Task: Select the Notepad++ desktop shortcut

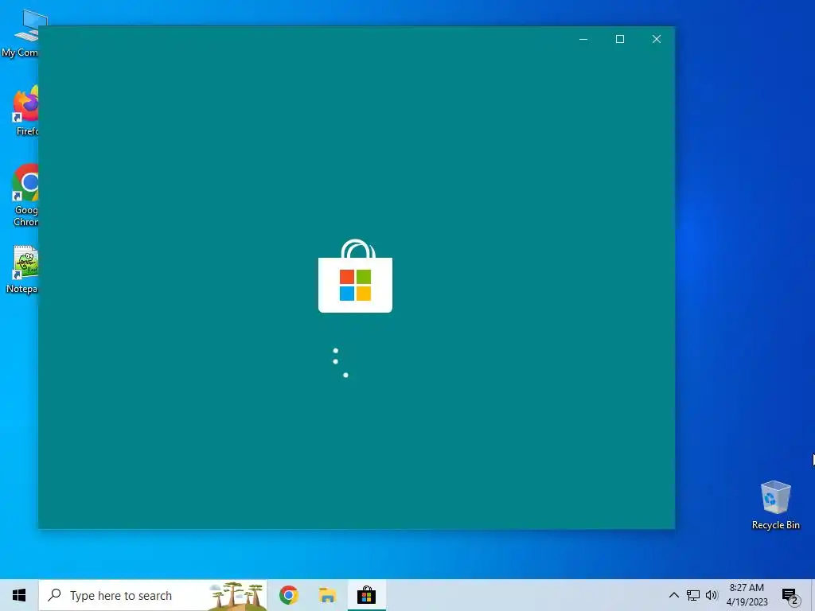Action: click(x=23, y=270)
